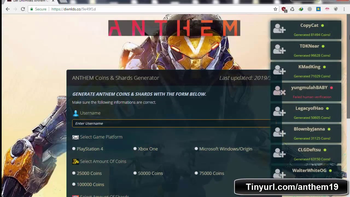The width and height of the screenshot is (350, 197).
Task: Click the pink lips extension icon
Action: pos(327,9)
